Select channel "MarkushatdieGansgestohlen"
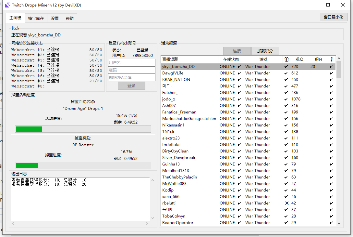The image size is (353, 237). (x=248, y=119)
